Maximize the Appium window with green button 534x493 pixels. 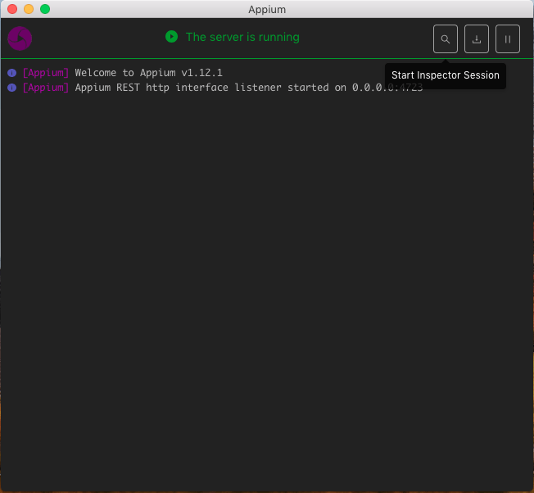[x=45, y=9]
